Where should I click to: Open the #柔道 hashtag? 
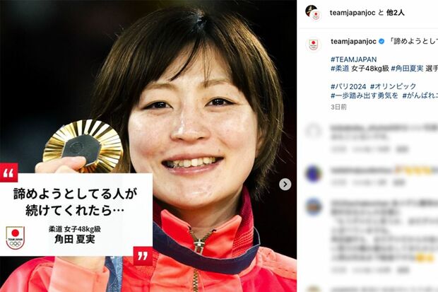[x=340, y=69]
